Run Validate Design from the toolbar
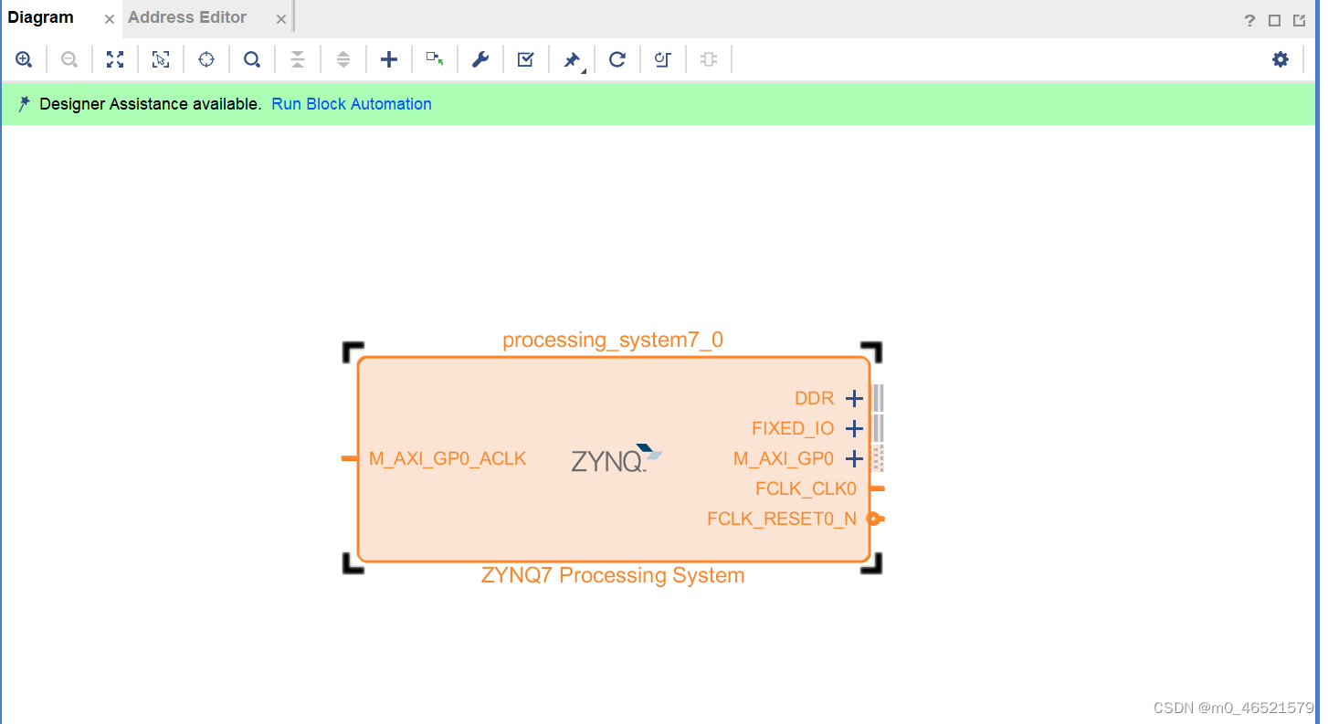 [x=526, y=58]
